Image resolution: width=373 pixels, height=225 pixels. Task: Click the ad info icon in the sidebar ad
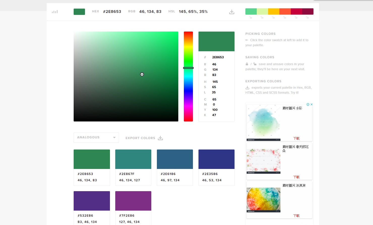308,104
